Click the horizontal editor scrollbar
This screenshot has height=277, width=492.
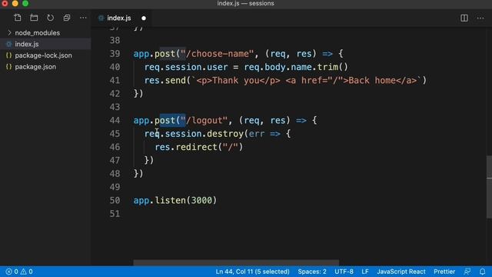236,262
